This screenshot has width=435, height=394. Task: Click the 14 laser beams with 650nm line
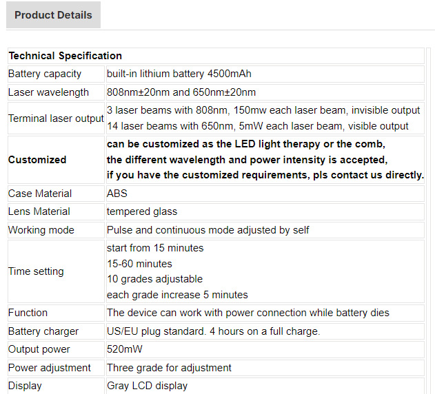pyautogui.click(x=257, y=126)
